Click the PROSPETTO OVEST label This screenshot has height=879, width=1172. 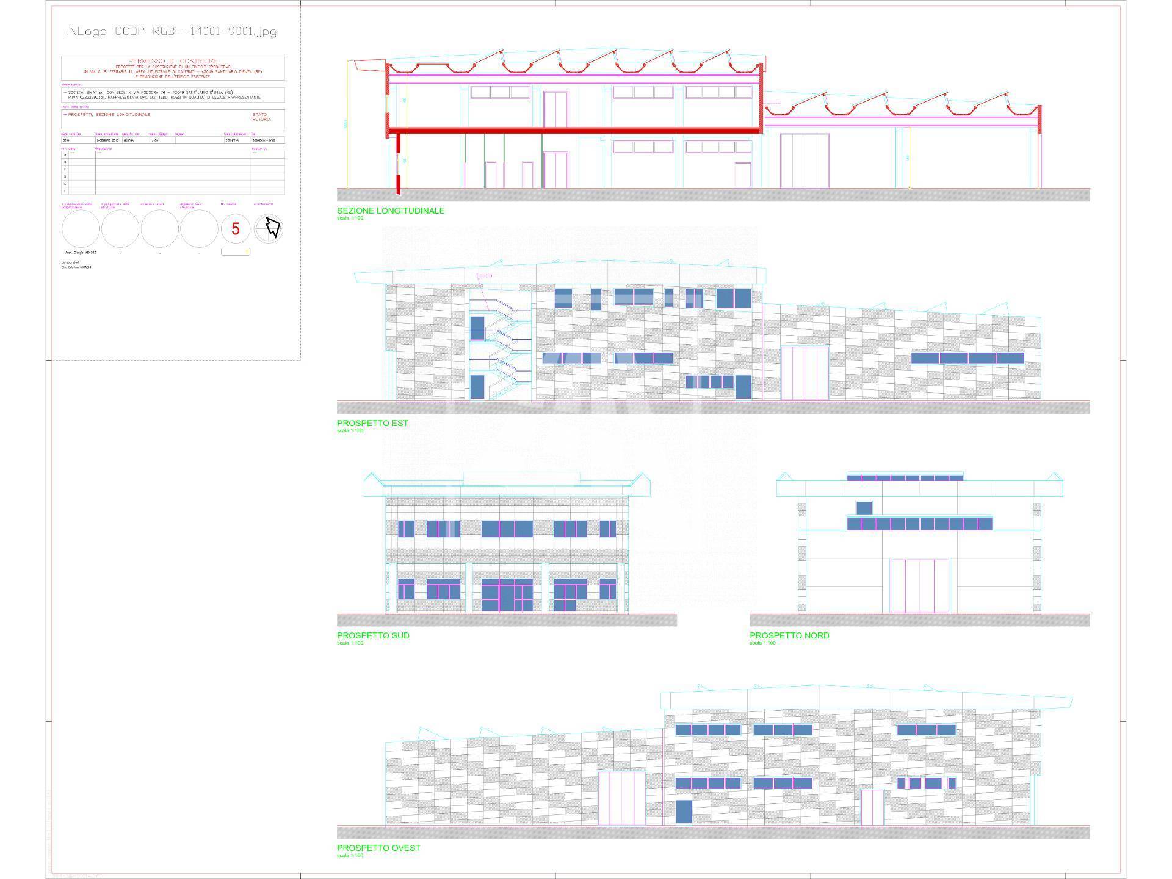(x=378, y=848)
